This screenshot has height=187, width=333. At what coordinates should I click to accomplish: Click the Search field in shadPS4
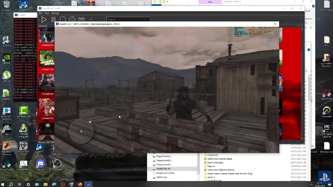[x=128, y=19]
